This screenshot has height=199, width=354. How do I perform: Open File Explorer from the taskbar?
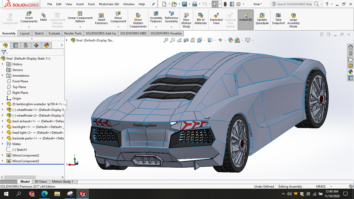pyautogui.click(x=57, y=194)
